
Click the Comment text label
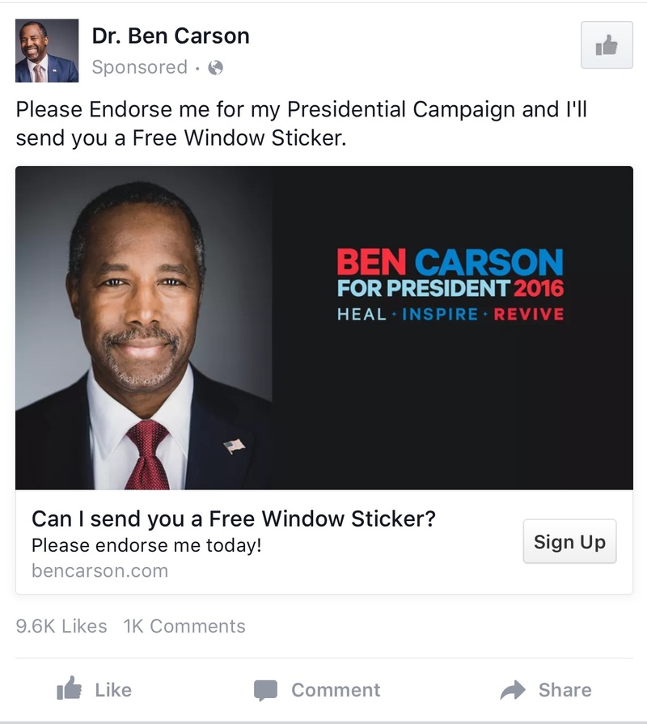[336, 690]
